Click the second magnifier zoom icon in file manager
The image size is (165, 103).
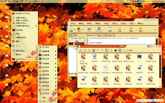(x=102, y=51)
